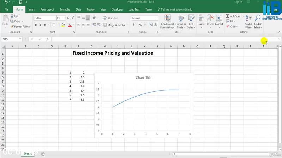Select Align Right
The image size is (282, 158).
(88, 25)
